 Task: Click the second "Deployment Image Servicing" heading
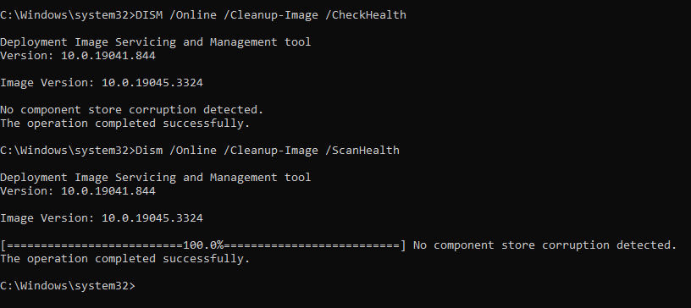(156, 177)
